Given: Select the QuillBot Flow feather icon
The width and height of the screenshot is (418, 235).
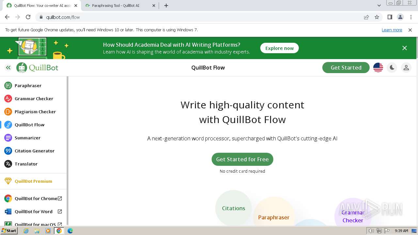Looking at the screenshot, I should coord(8,125).
